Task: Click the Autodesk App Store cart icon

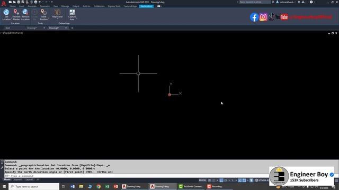Action: point(299,2)
